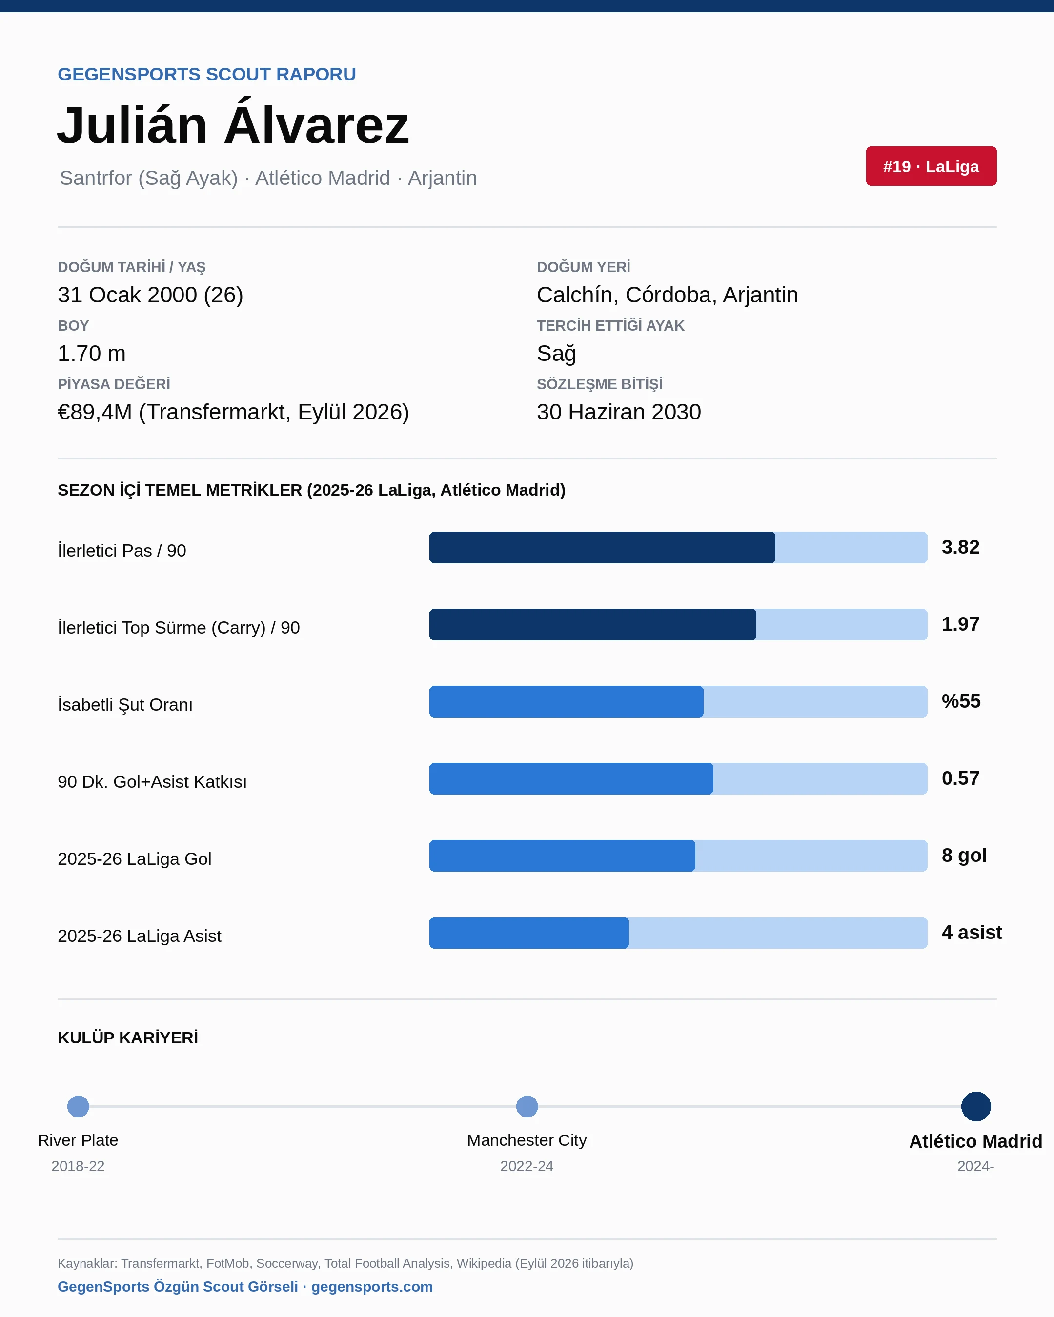The image size is (1054, 1317).
Task: Click the "PİYASA DEĞERİ" label
Action: pos(114,384)
